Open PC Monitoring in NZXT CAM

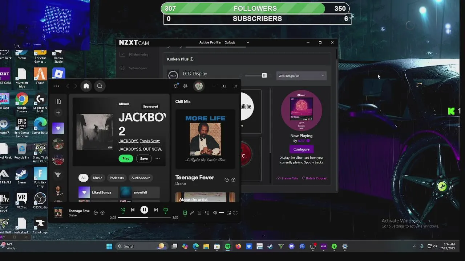click(x=134, y=55)
